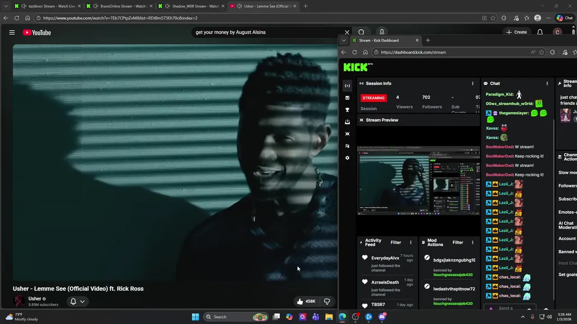
Task: Expand subscription options chevron beside bell
Action: point(82,301)
